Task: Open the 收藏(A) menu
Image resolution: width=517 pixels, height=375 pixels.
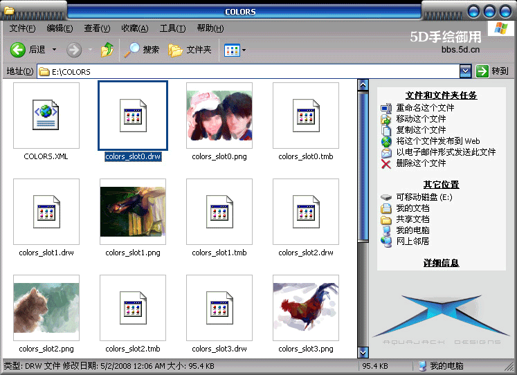Action: coord(135,28)
